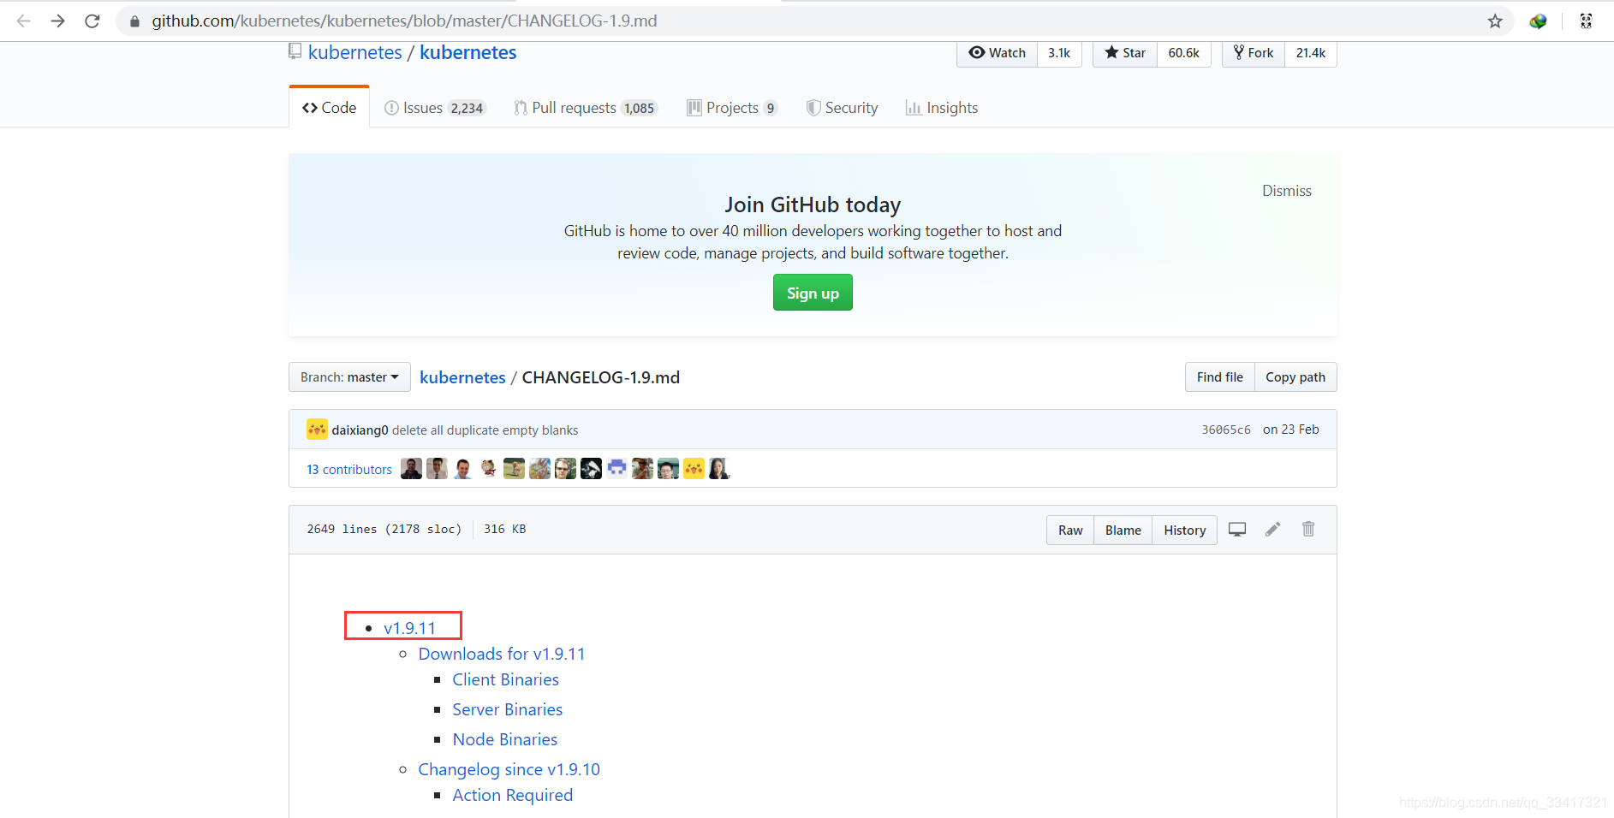The height and width of the screenshot is (818, 1614).
Task: Open the last contributor avatar
Action: pos(719,469)
